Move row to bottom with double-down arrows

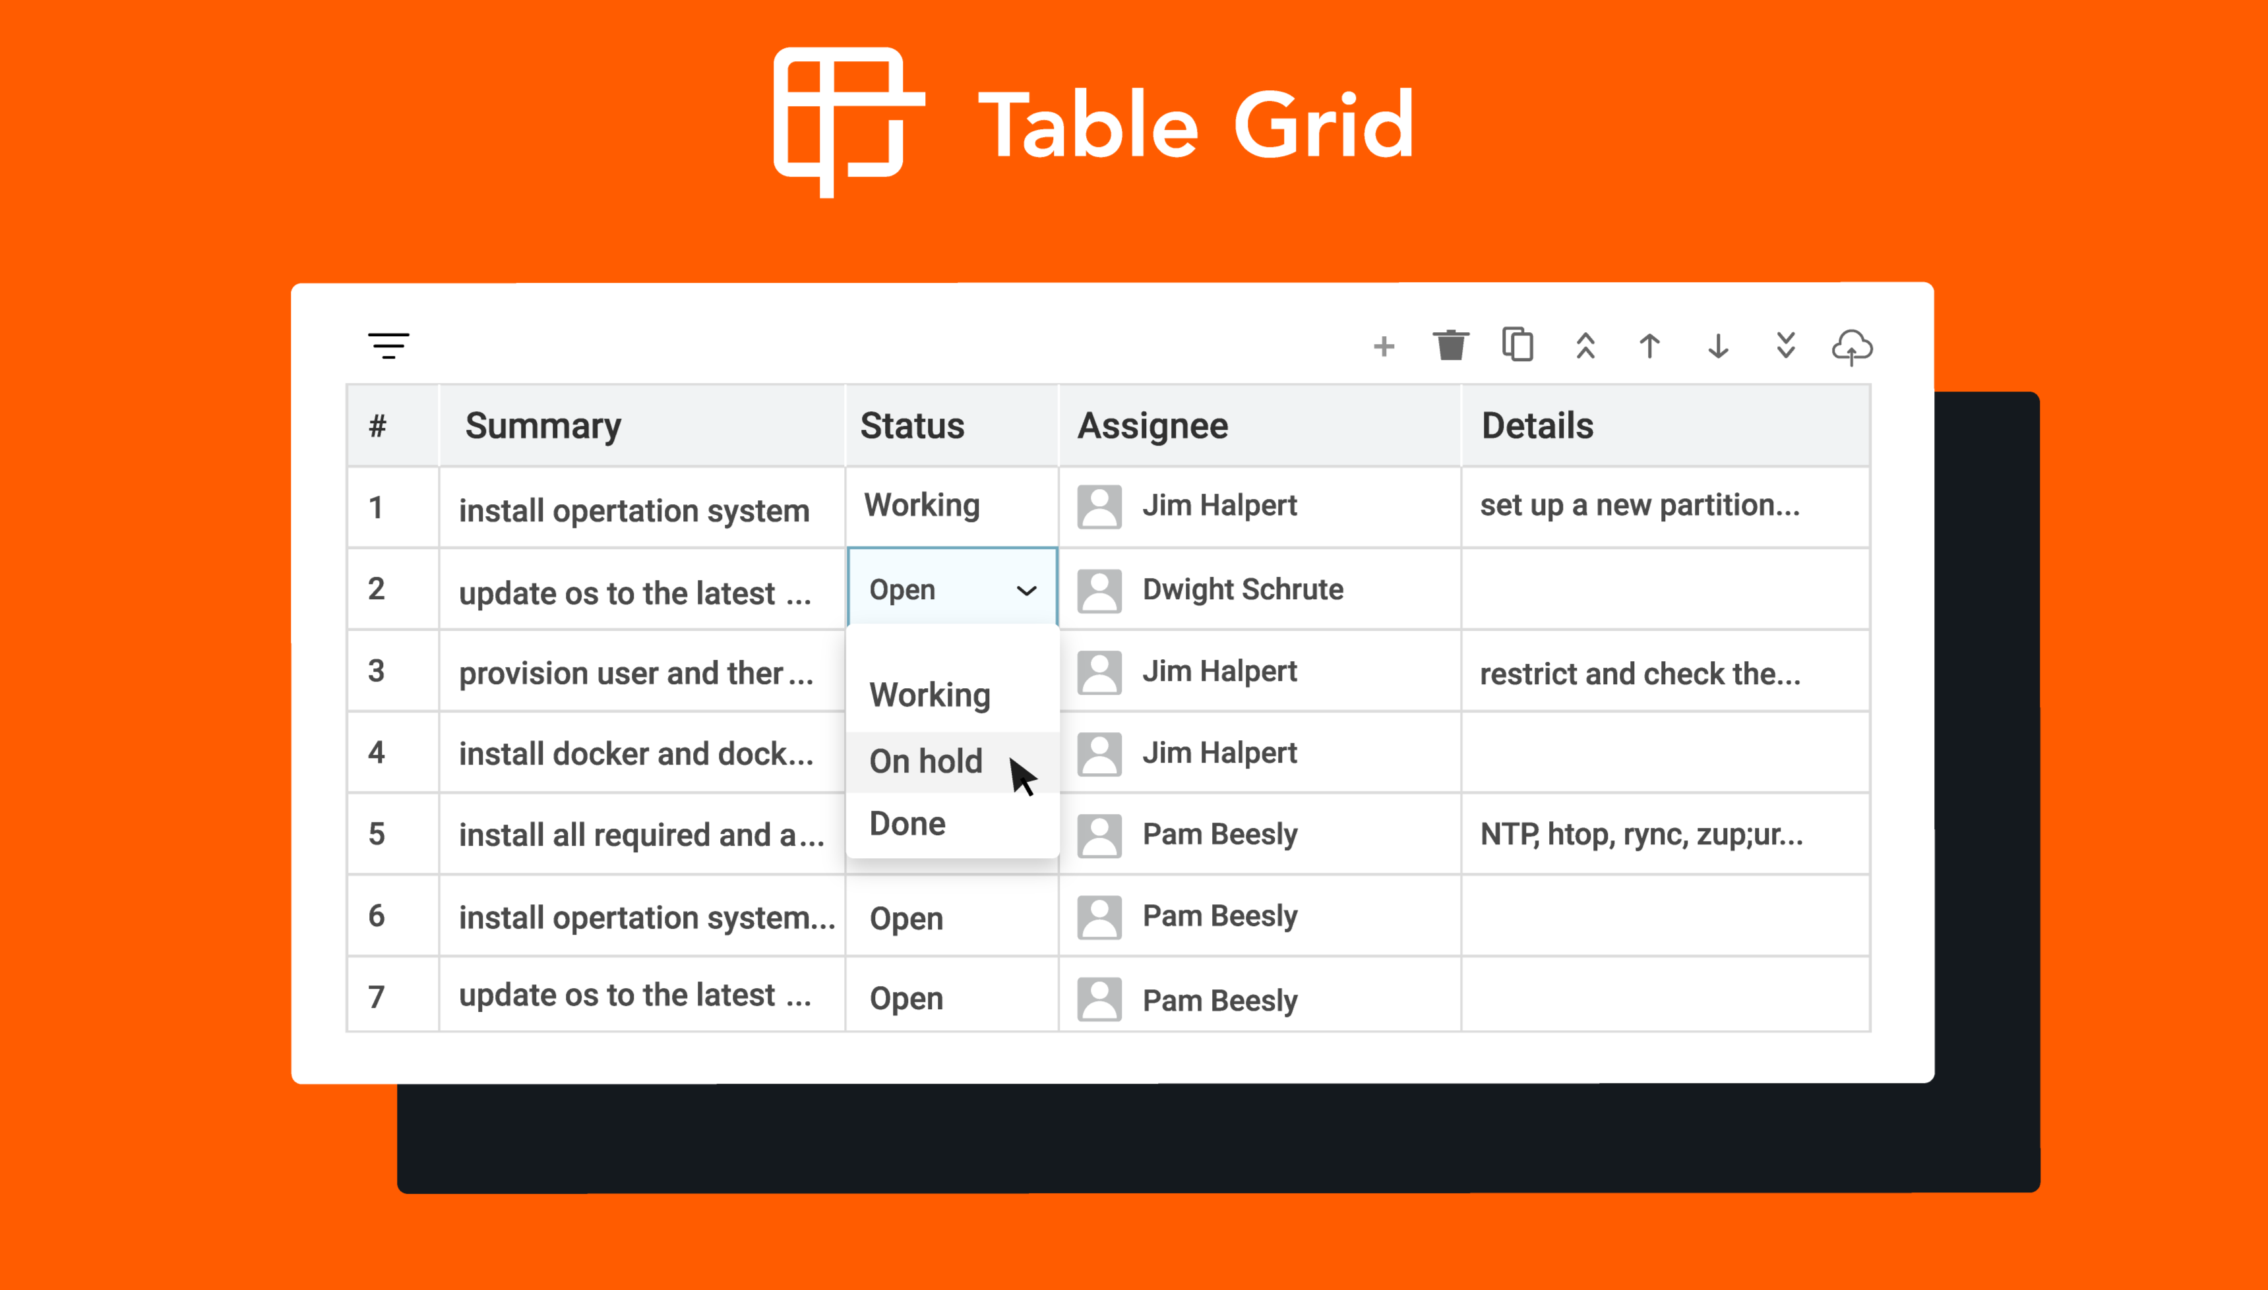point(1785,345)
